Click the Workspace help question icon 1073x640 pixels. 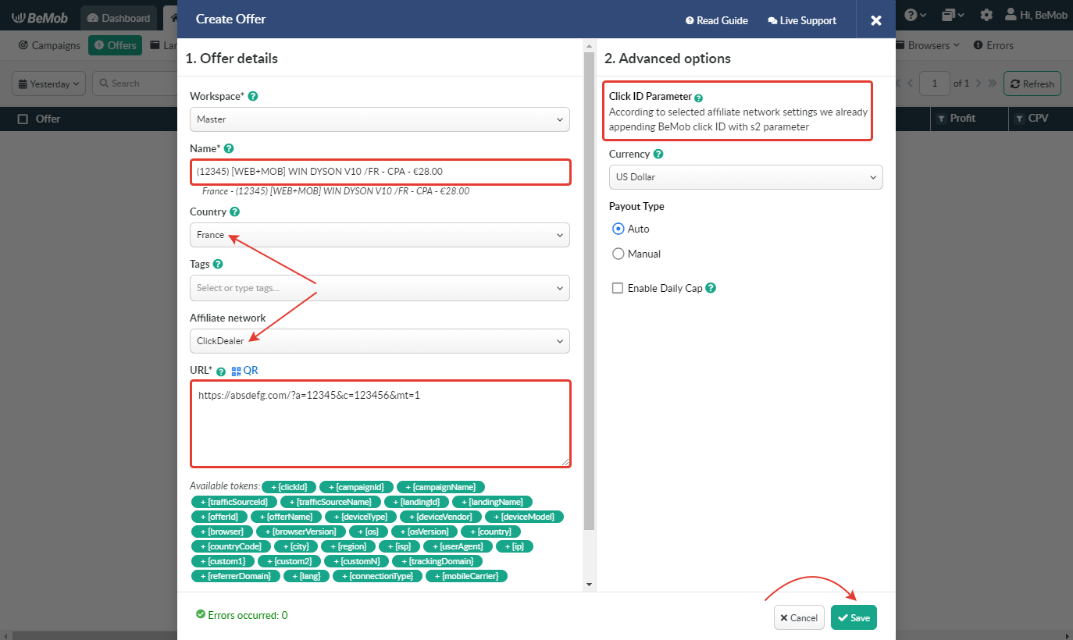(253, 96)
